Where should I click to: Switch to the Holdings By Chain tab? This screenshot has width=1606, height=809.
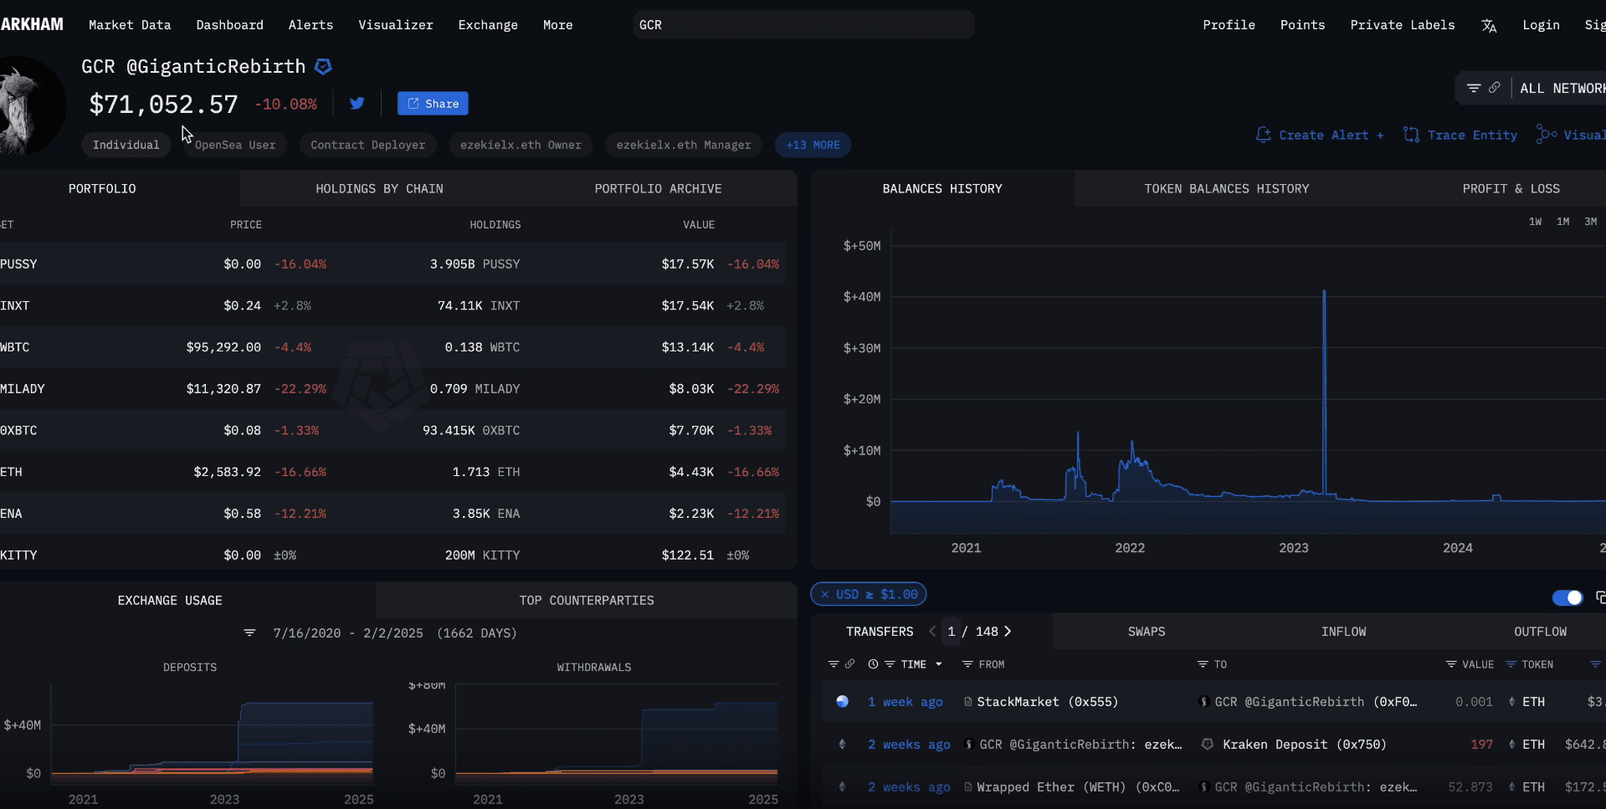pos(380,188)
